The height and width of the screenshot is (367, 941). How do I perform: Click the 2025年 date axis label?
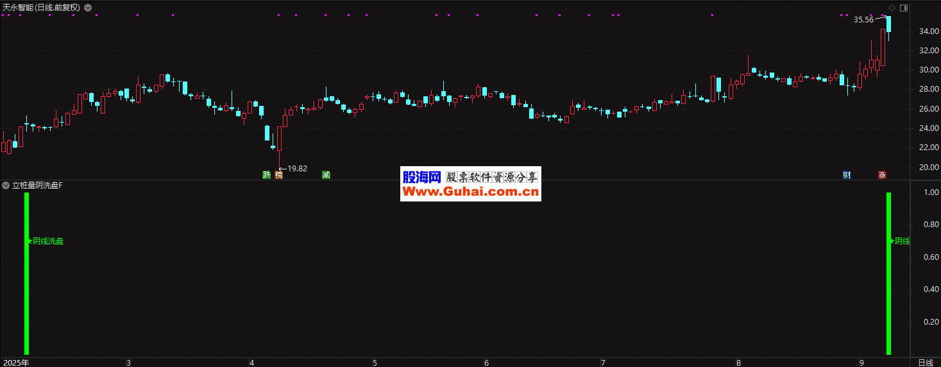click(15, 363)
